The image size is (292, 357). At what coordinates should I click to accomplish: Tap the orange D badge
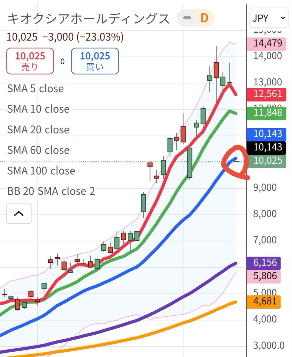204,18
